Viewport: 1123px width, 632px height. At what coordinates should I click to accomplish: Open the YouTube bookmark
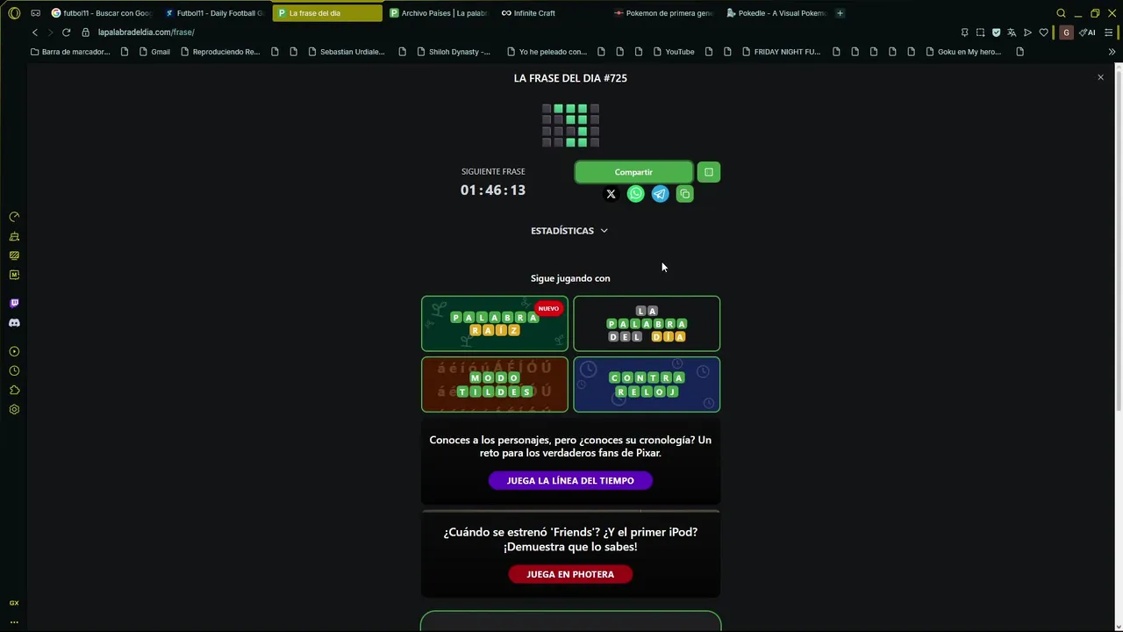click(x=673, y=52)
